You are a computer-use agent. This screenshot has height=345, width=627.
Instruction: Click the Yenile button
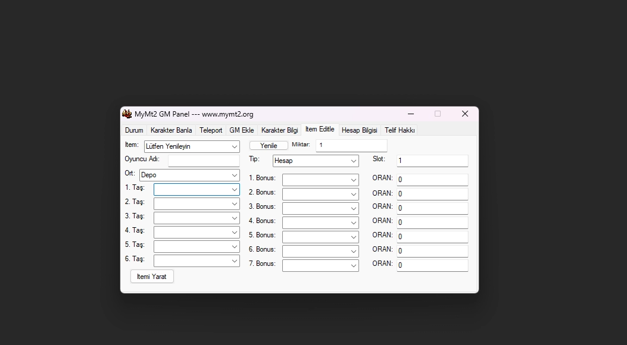pyautogui.click(x=269, y=146)
